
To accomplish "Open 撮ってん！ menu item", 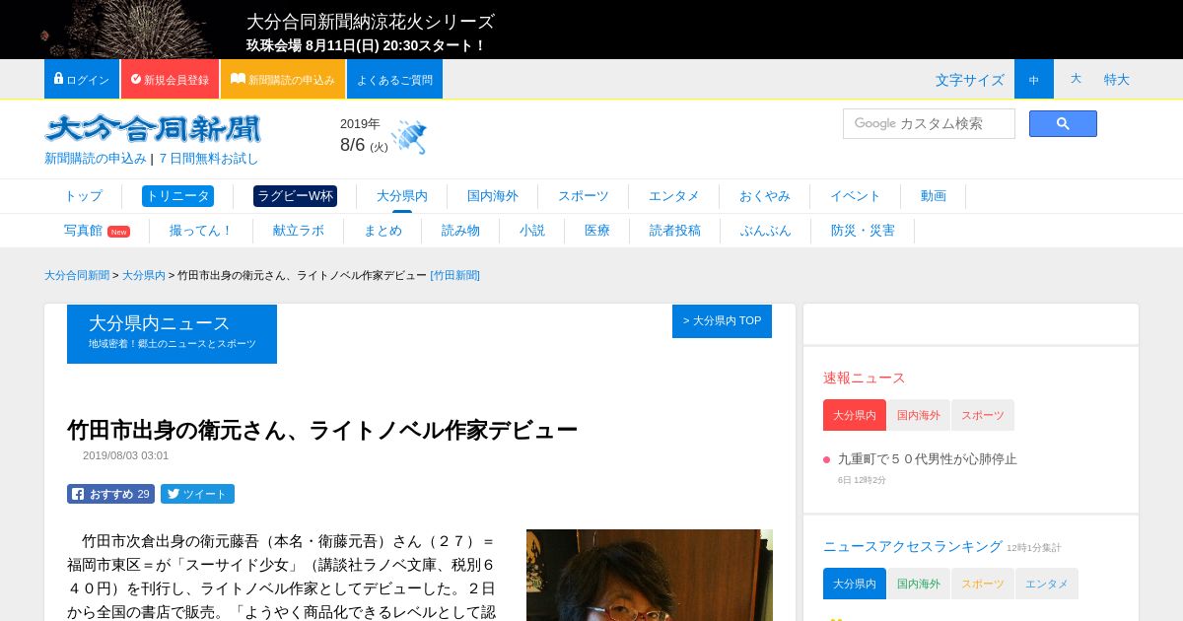I will click(x=201, y=231).
